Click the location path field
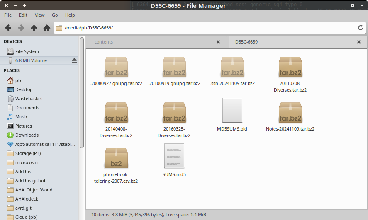The width and height of the screenshot is (368, 220). (207, 28)
